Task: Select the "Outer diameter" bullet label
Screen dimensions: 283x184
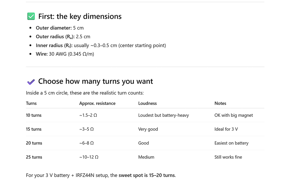Action: pyautogui.click(x=53, y=28)
